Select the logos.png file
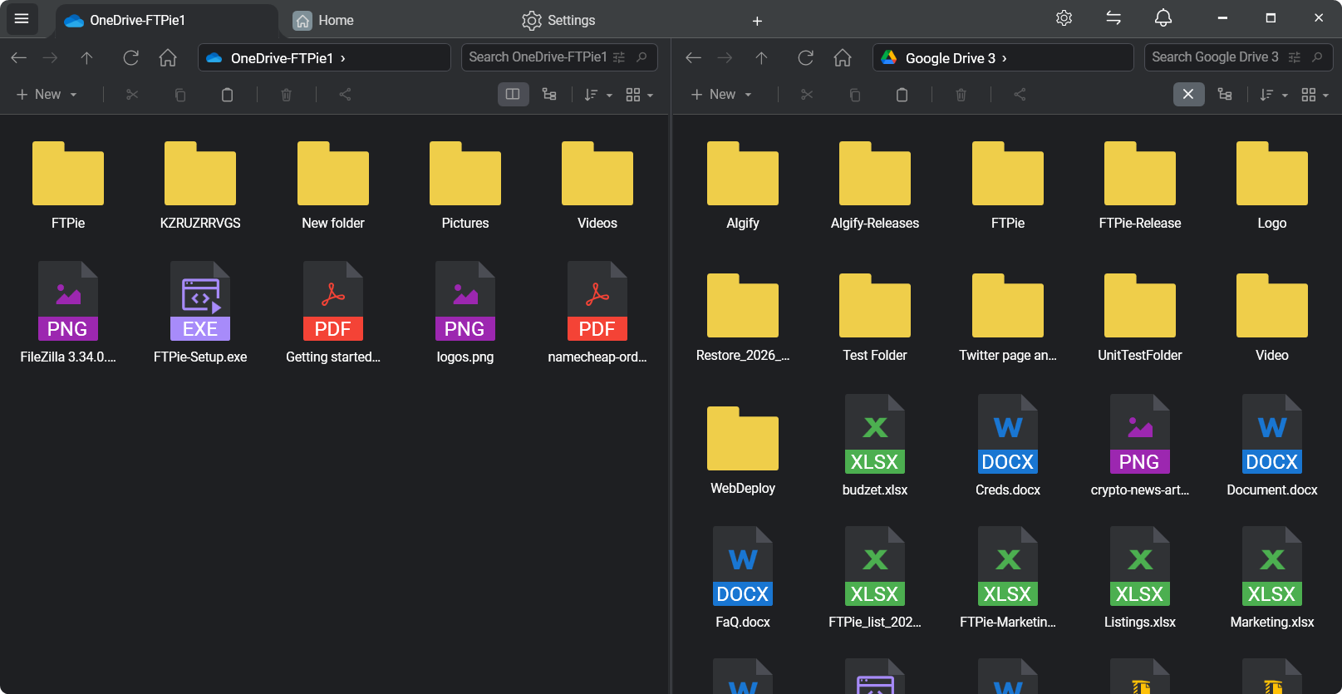Viewport: 1342px width, 694px height. coord(465,313)
